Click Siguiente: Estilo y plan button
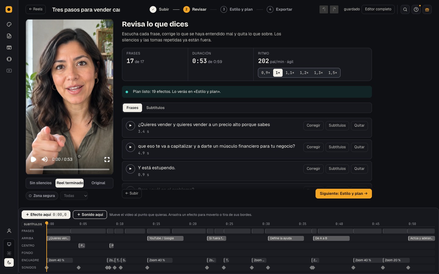 click(x=344, y=194)
